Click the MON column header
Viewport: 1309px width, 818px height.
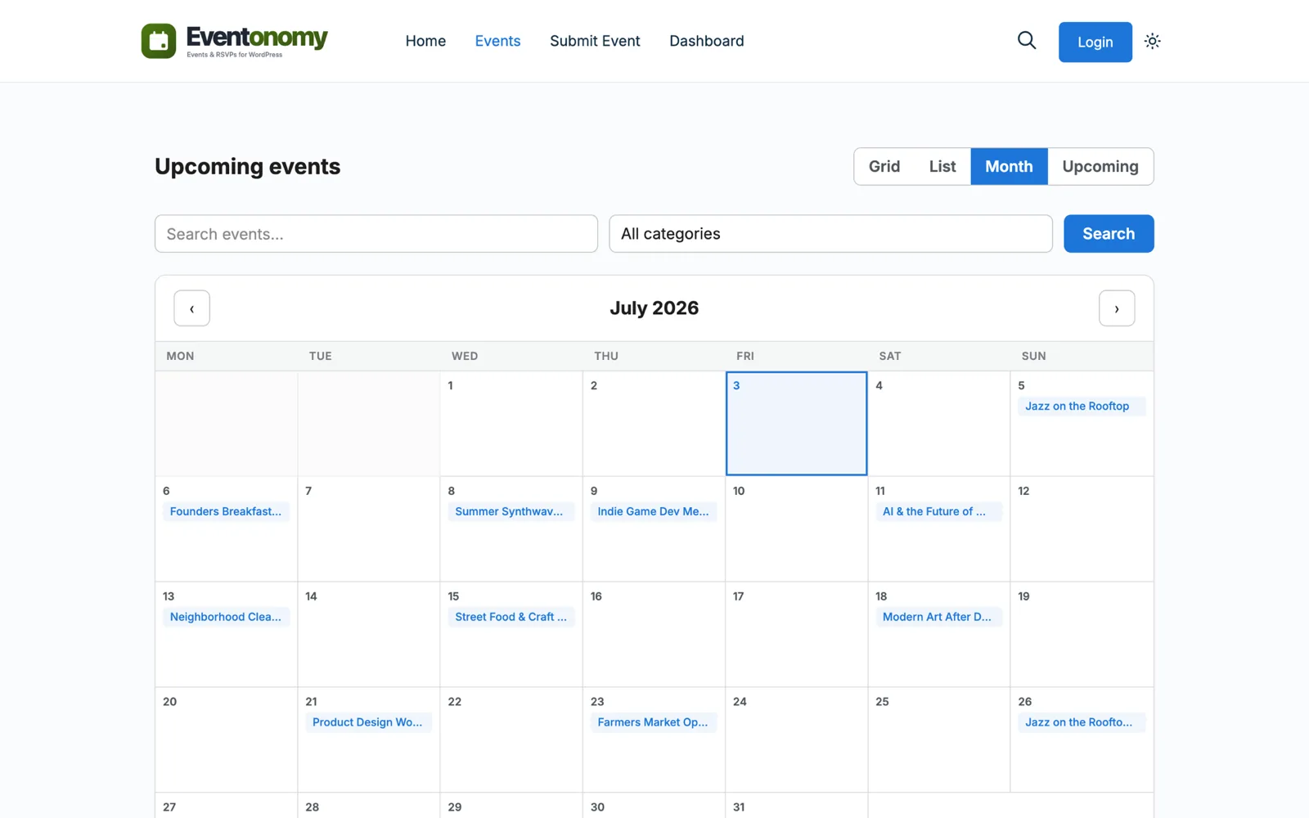(180, 356)
